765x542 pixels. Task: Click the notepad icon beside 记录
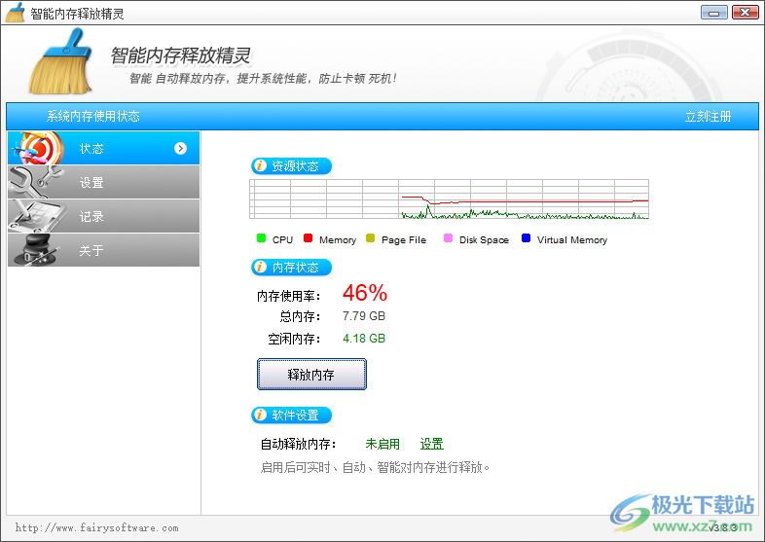coord(35,216)
